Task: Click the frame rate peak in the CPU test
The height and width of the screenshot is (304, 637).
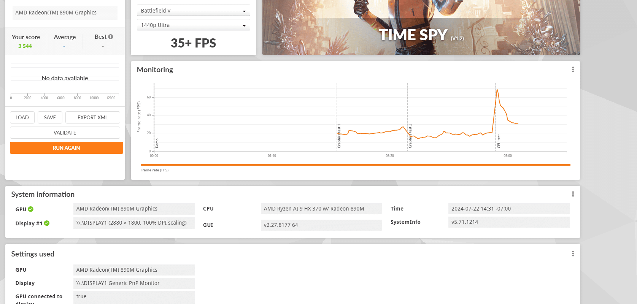Action: click(497, 90)
